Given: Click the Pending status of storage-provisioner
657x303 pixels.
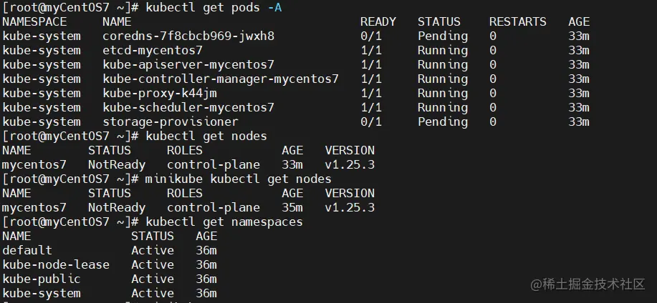Looking at the screenshot, I should coord(442,121).
